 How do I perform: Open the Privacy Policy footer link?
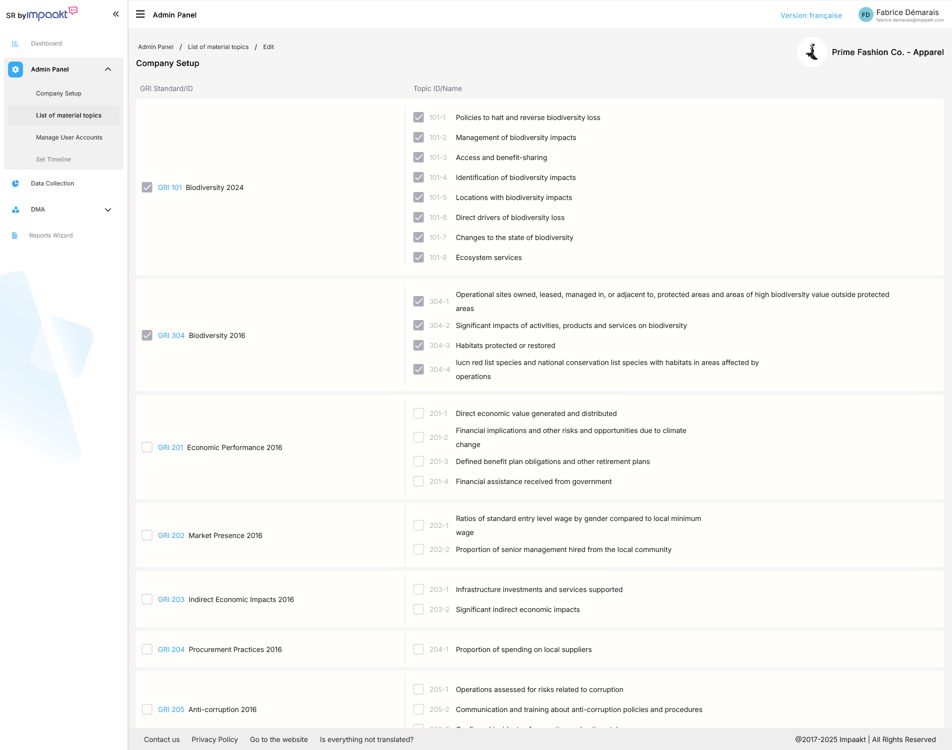214,739
